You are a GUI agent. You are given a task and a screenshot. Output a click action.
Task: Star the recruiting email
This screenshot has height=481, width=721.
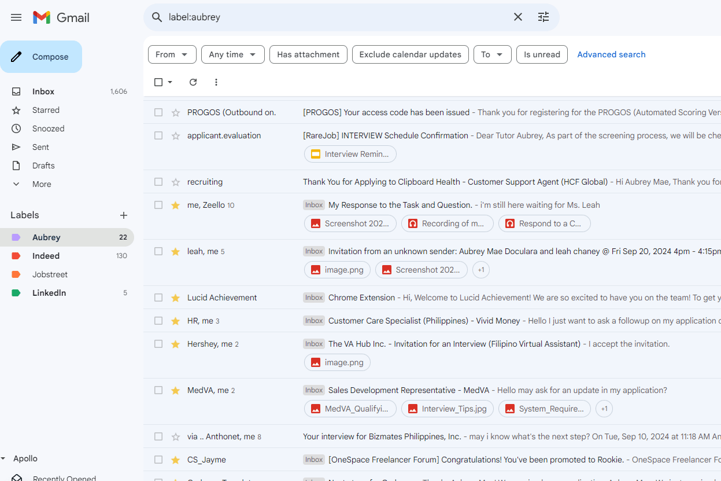[176, 182]
